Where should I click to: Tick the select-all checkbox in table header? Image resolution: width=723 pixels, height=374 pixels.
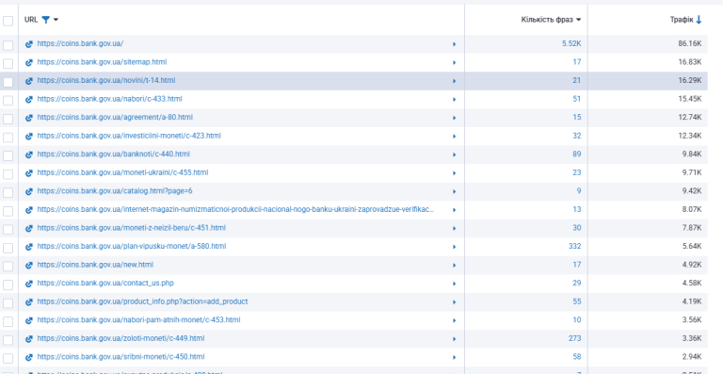8,21
